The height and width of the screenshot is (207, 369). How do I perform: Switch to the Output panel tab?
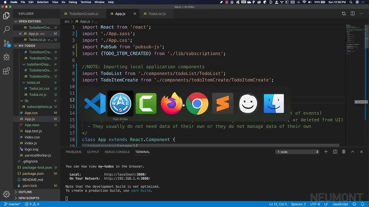(93, 152)
